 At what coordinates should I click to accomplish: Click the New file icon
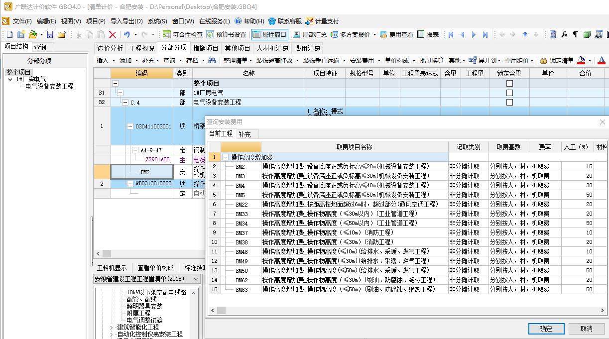pyautogui.click(x=9, y=34)
